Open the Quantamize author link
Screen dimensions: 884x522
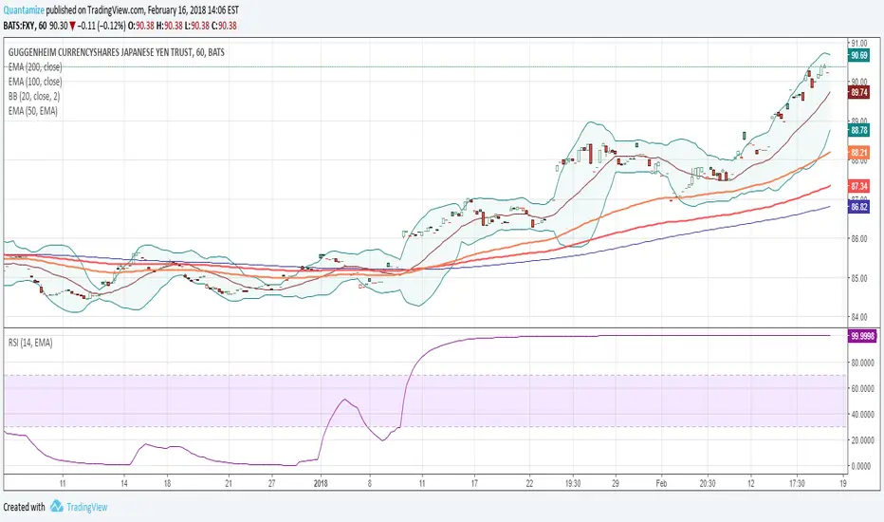point(24,10)
